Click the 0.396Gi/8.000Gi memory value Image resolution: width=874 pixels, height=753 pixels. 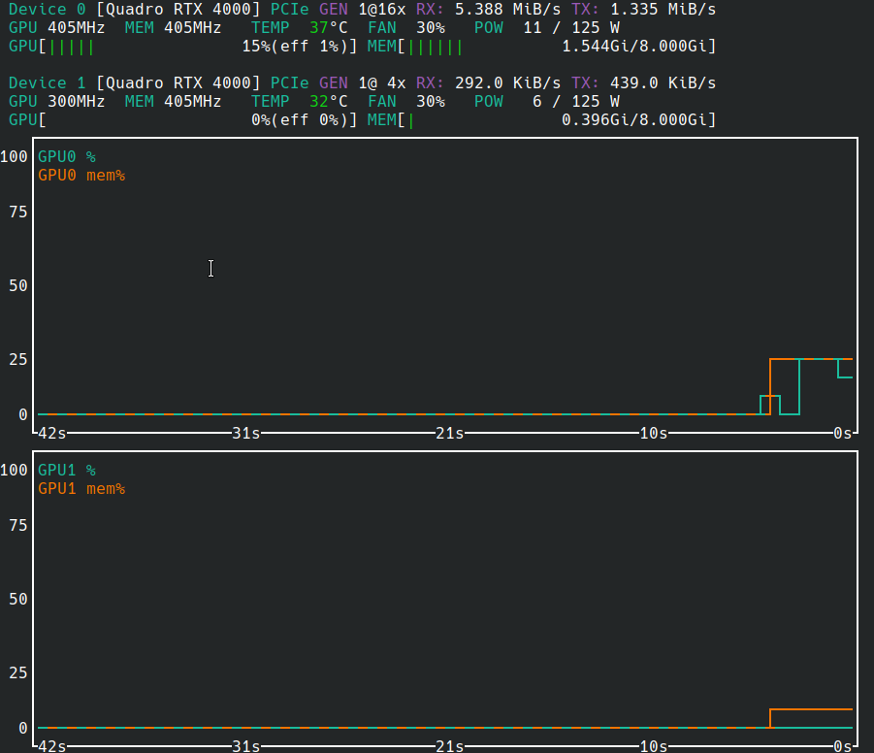pyautogui.click(x=633, y=120)
